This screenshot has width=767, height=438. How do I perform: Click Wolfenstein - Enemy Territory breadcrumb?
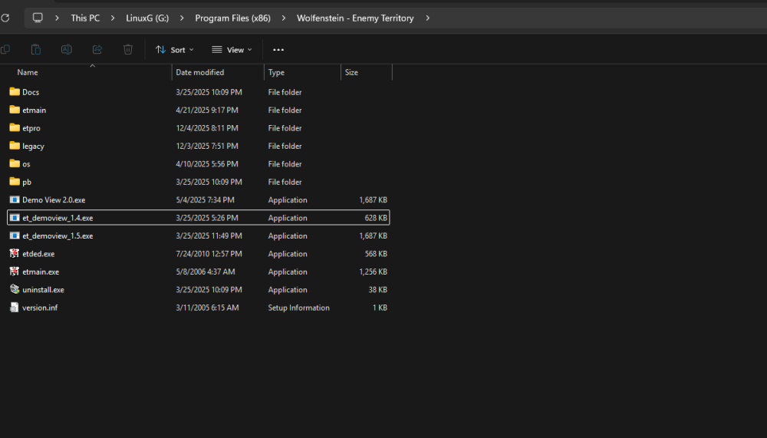(x=355, y=18)
